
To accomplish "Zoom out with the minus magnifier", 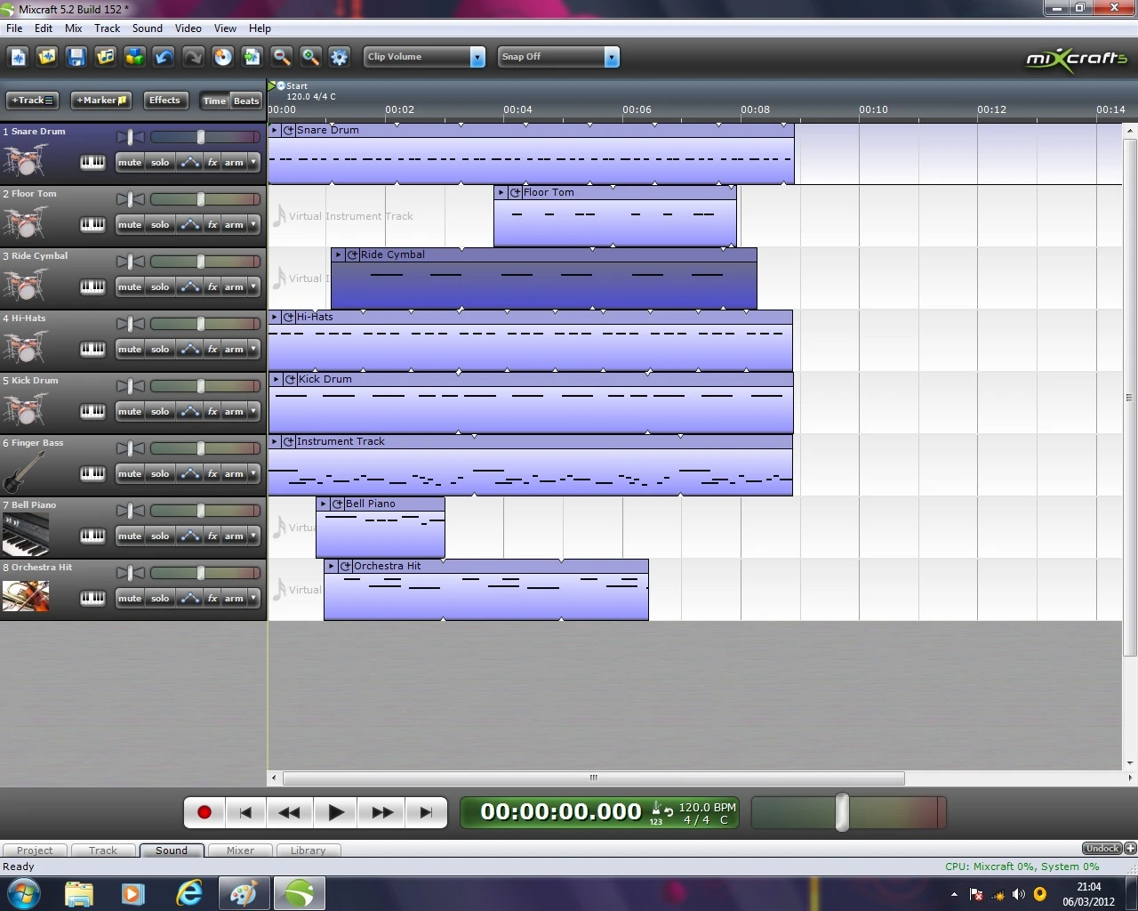I will point(282,57).
